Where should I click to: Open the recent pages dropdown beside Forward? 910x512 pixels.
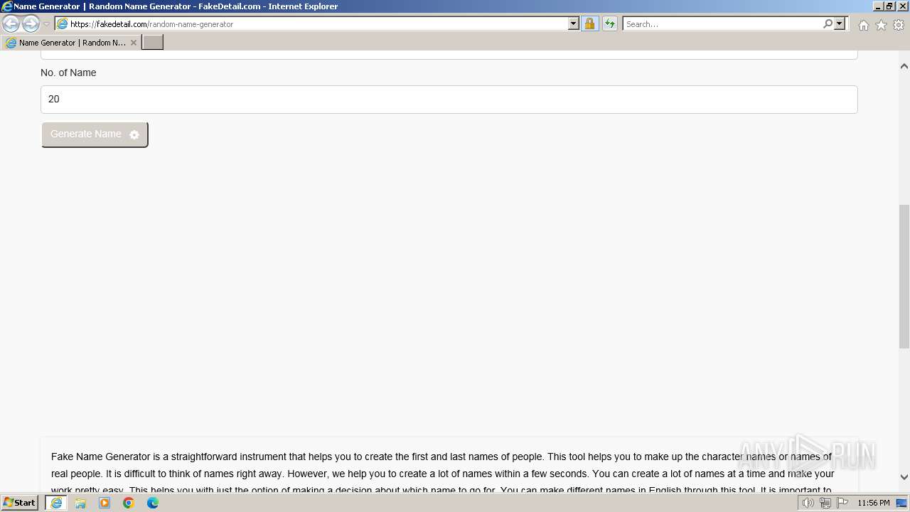pyautogui.click(x=46, y=24)
